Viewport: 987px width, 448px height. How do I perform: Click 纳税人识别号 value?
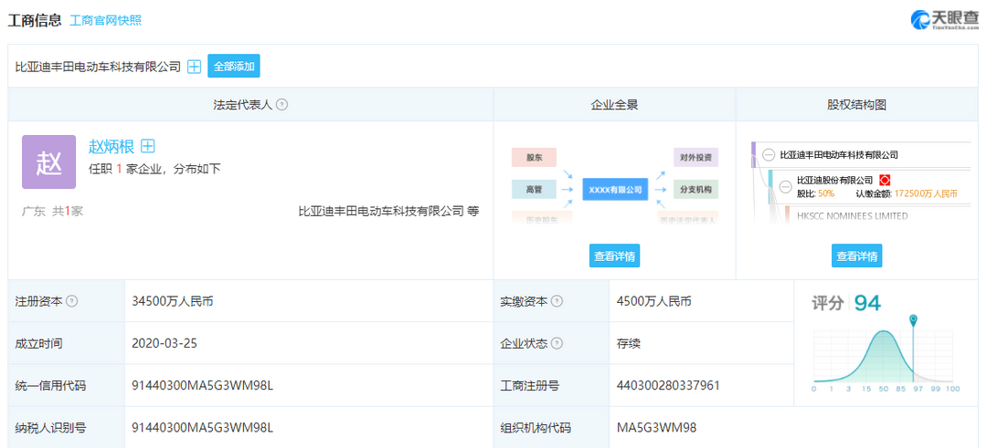tap(203, 428)
